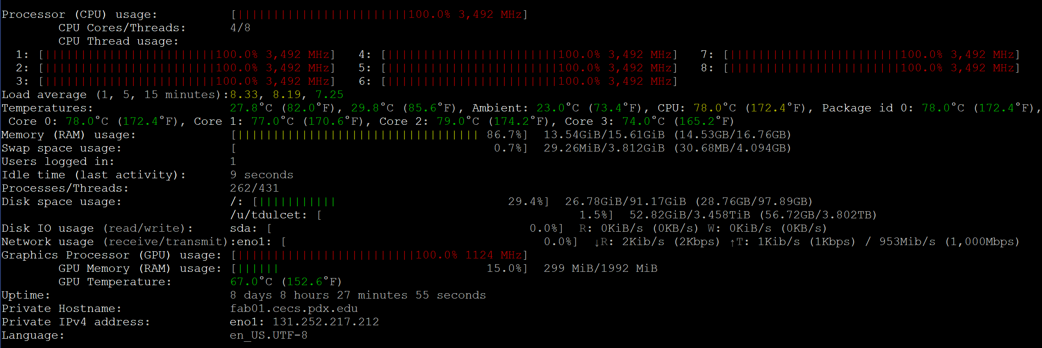Image resolution: width=1042 pixels, height=348 pixels.
Task: Select hostname fab01.cecs.pdx.edu
Action: 294,308
